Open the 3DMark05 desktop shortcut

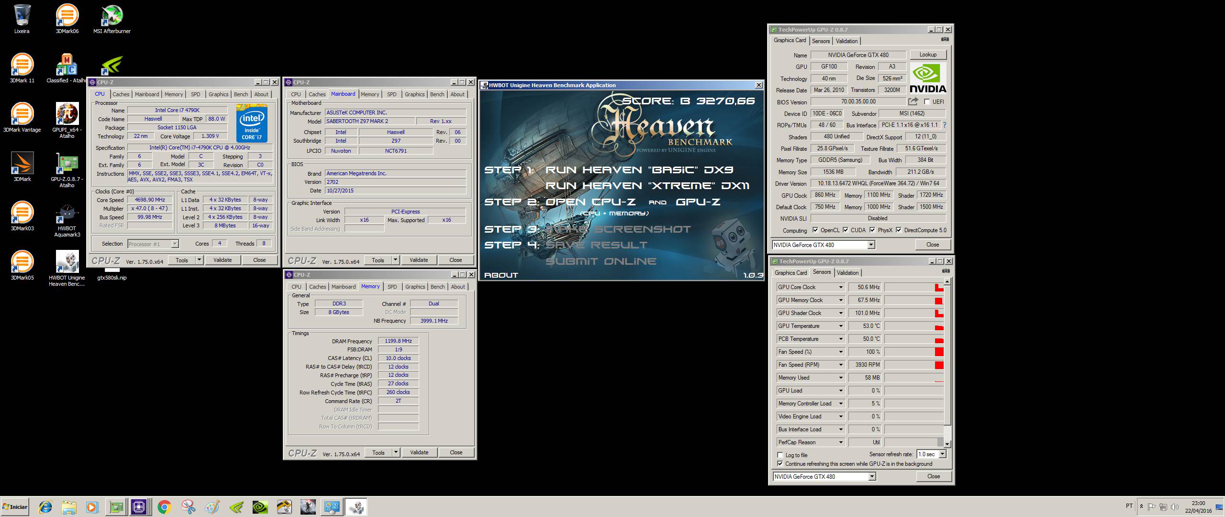(x=22, y=265)
